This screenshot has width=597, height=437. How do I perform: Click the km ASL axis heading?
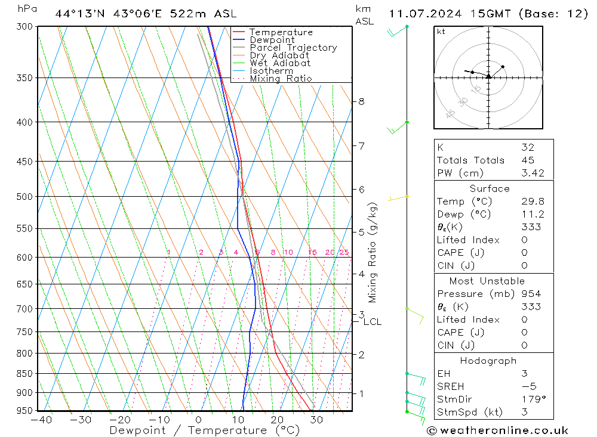pos(364,16)
